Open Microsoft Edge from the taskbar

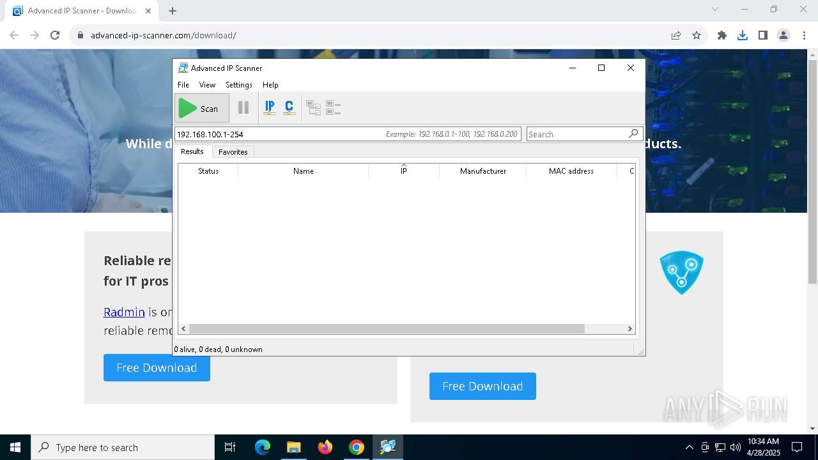(263, 447)
